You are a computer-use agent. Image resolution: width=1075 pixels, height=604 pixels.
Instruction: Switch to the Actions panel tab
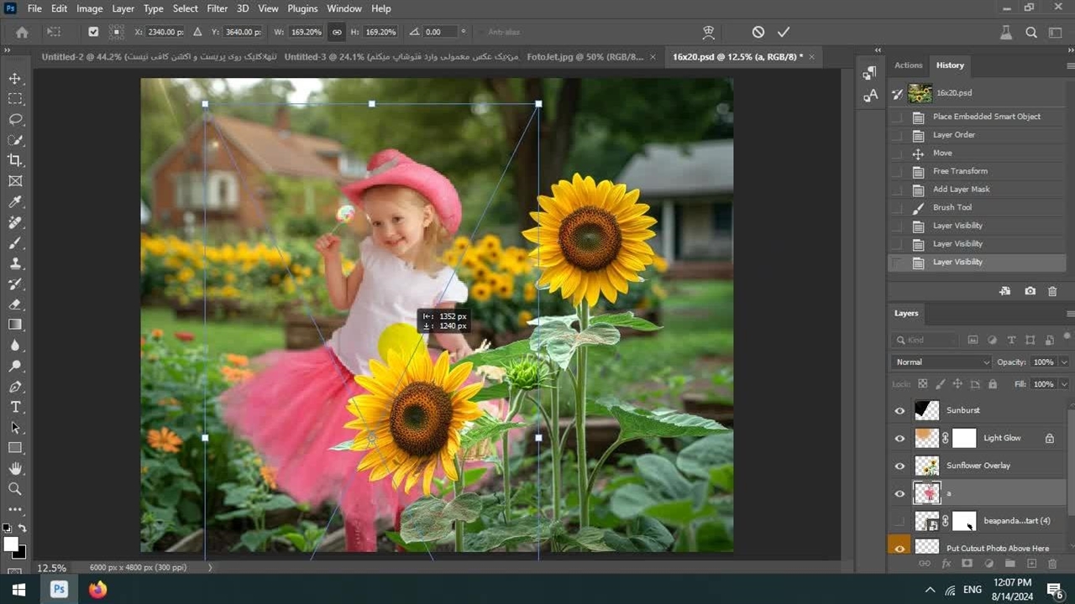coord(908,65)
